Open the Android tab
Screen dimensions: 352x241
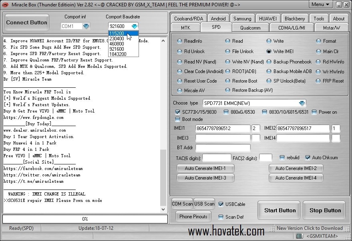point(218,19)
